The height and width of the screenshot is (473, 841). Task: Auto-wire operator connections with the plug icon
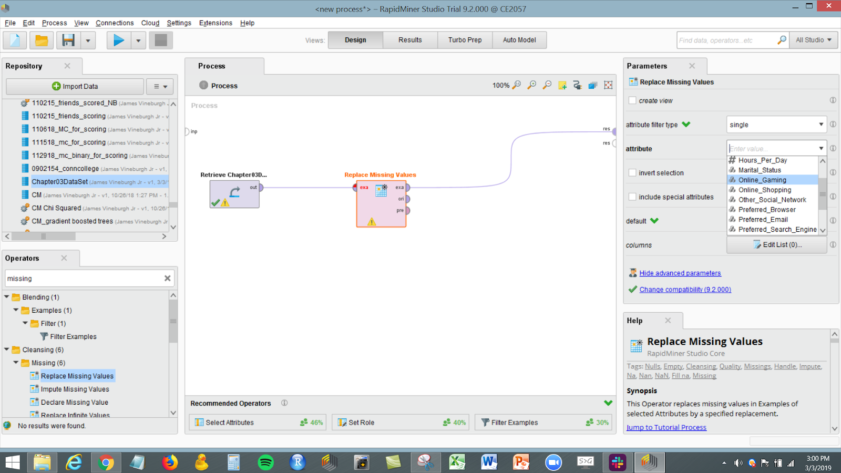pyautogui.click(x=578, y=85)
